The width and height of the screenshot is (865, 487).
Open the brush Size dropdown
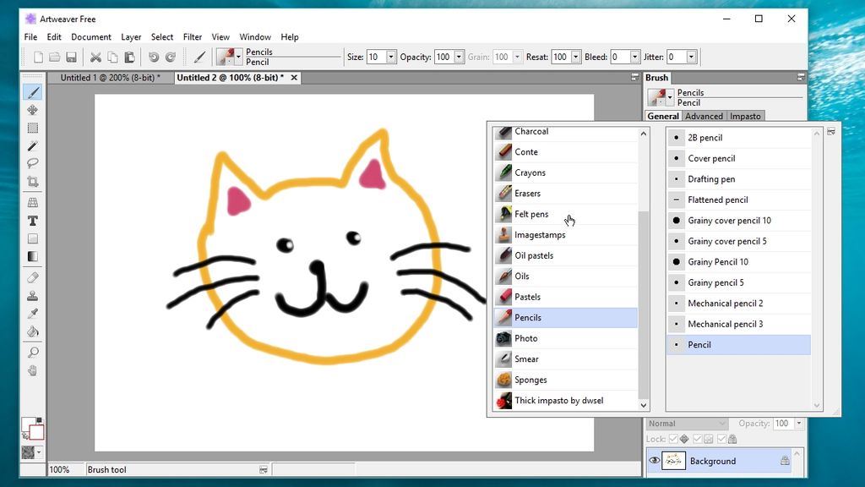(391, 57)
